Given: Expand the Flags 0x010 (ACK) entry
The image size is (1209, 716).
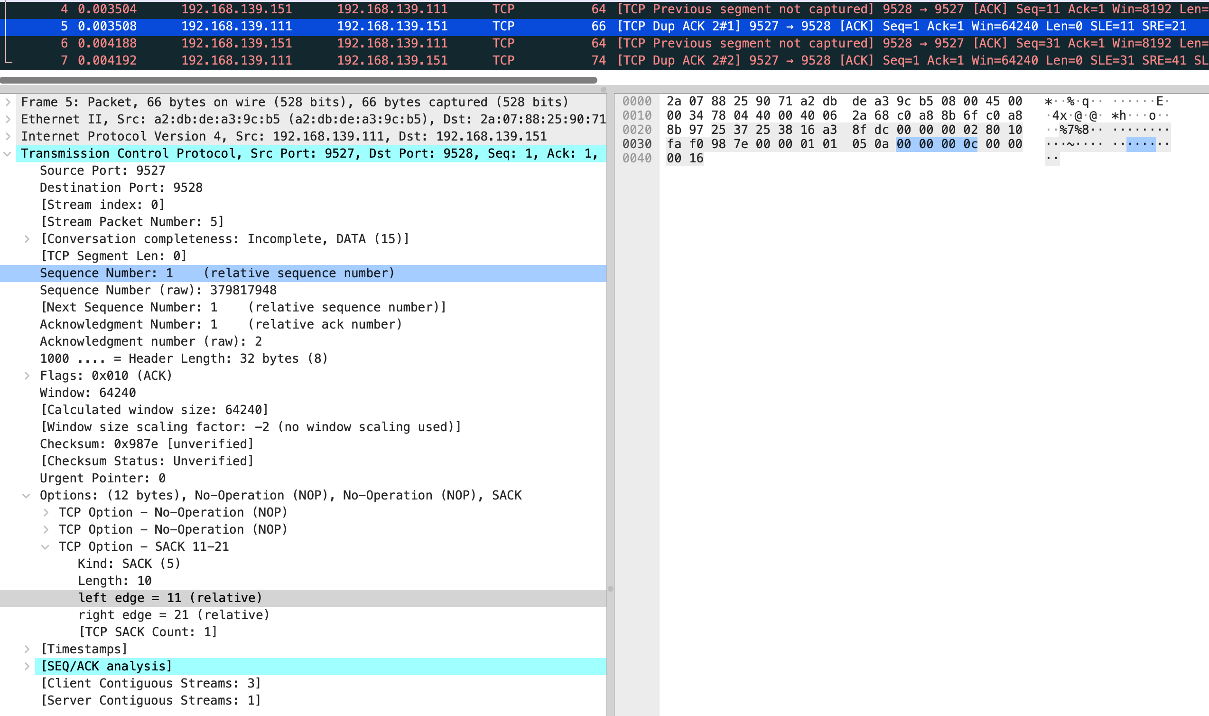Looking at the screenshot, I should [27, 376].
